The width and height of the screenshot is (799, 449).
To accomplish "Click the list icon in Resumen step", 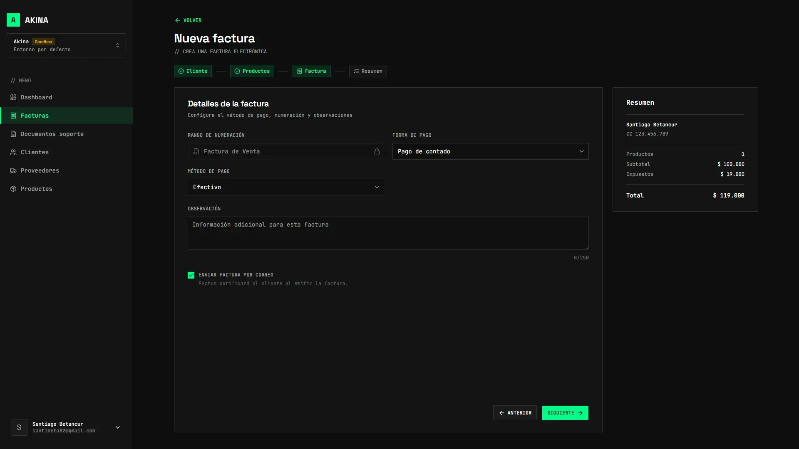I will point(356,71).
